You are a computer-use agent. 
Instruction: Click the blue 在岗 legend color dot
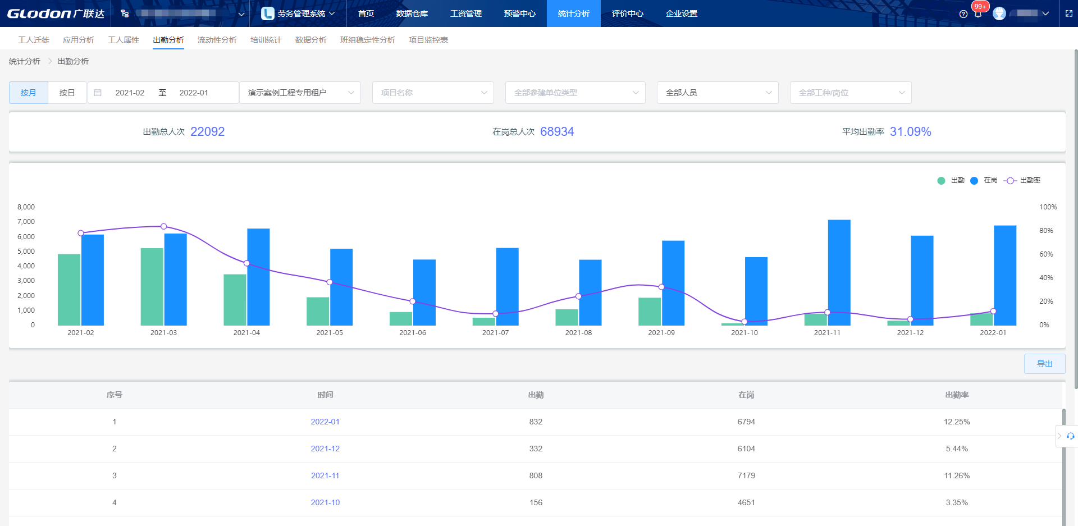point(974,180)
